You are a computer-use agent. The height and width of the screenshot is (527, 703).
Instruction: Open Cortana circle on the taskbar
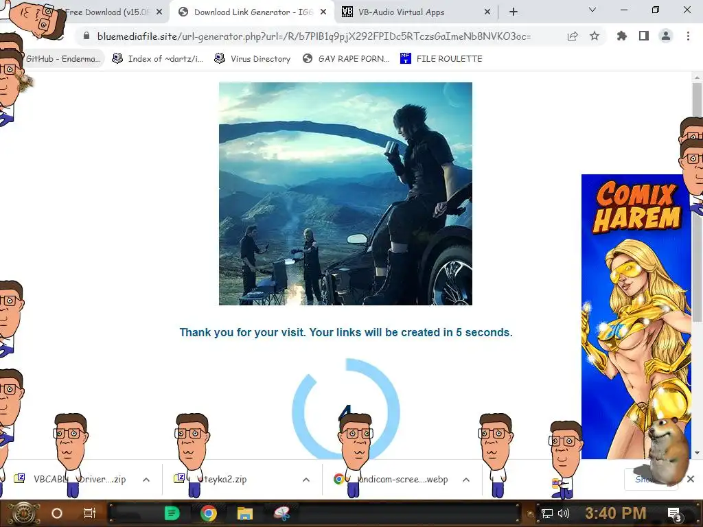57,513
